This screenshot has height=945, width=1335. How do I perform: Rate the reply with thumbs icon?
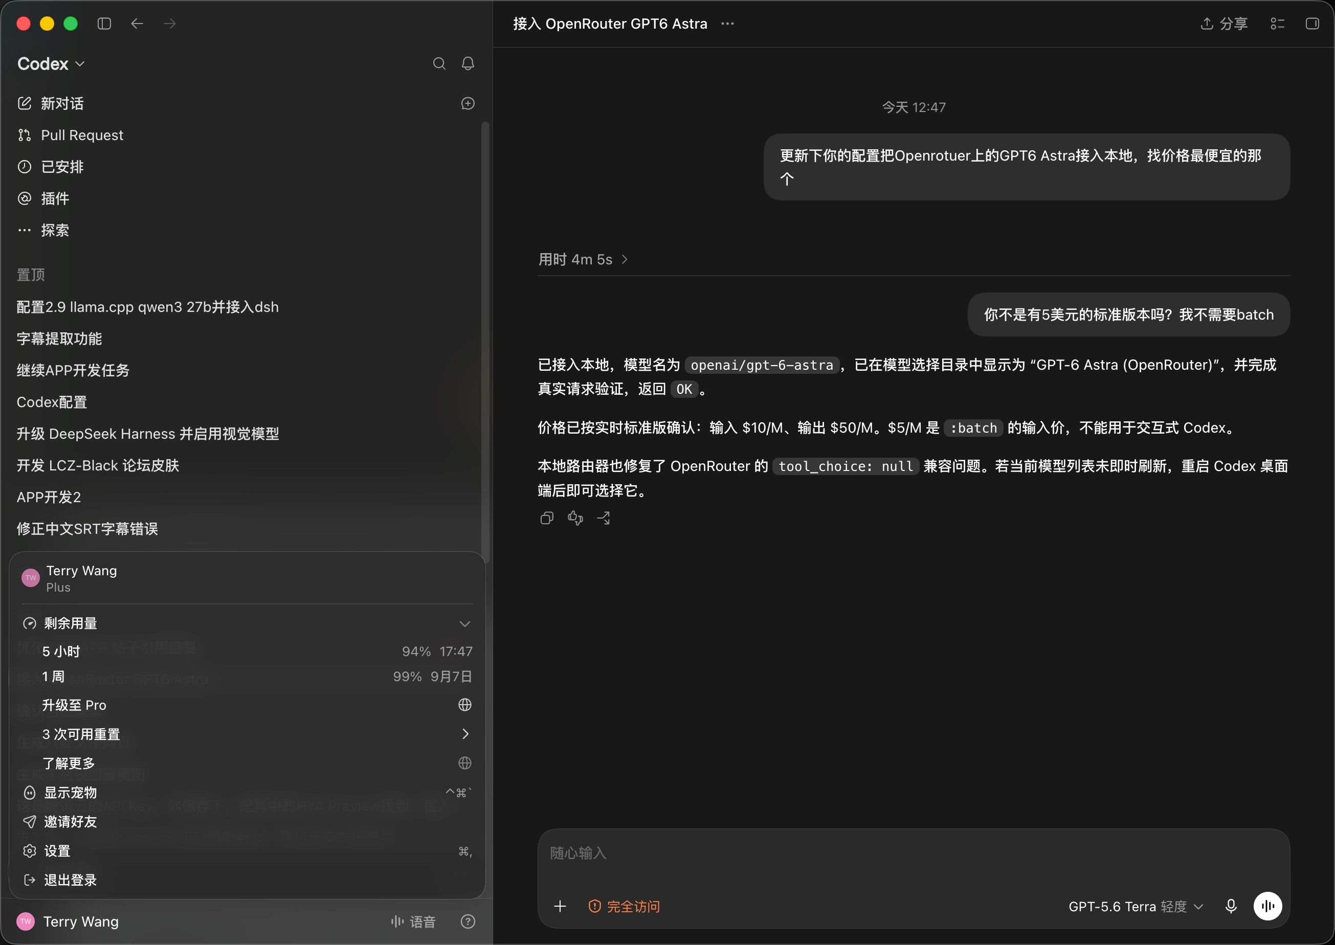pyautogui.click(x=575, y=518)
